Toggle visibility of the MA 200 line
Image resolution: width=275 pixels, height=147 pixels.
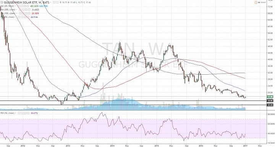(x=20, y=10)
